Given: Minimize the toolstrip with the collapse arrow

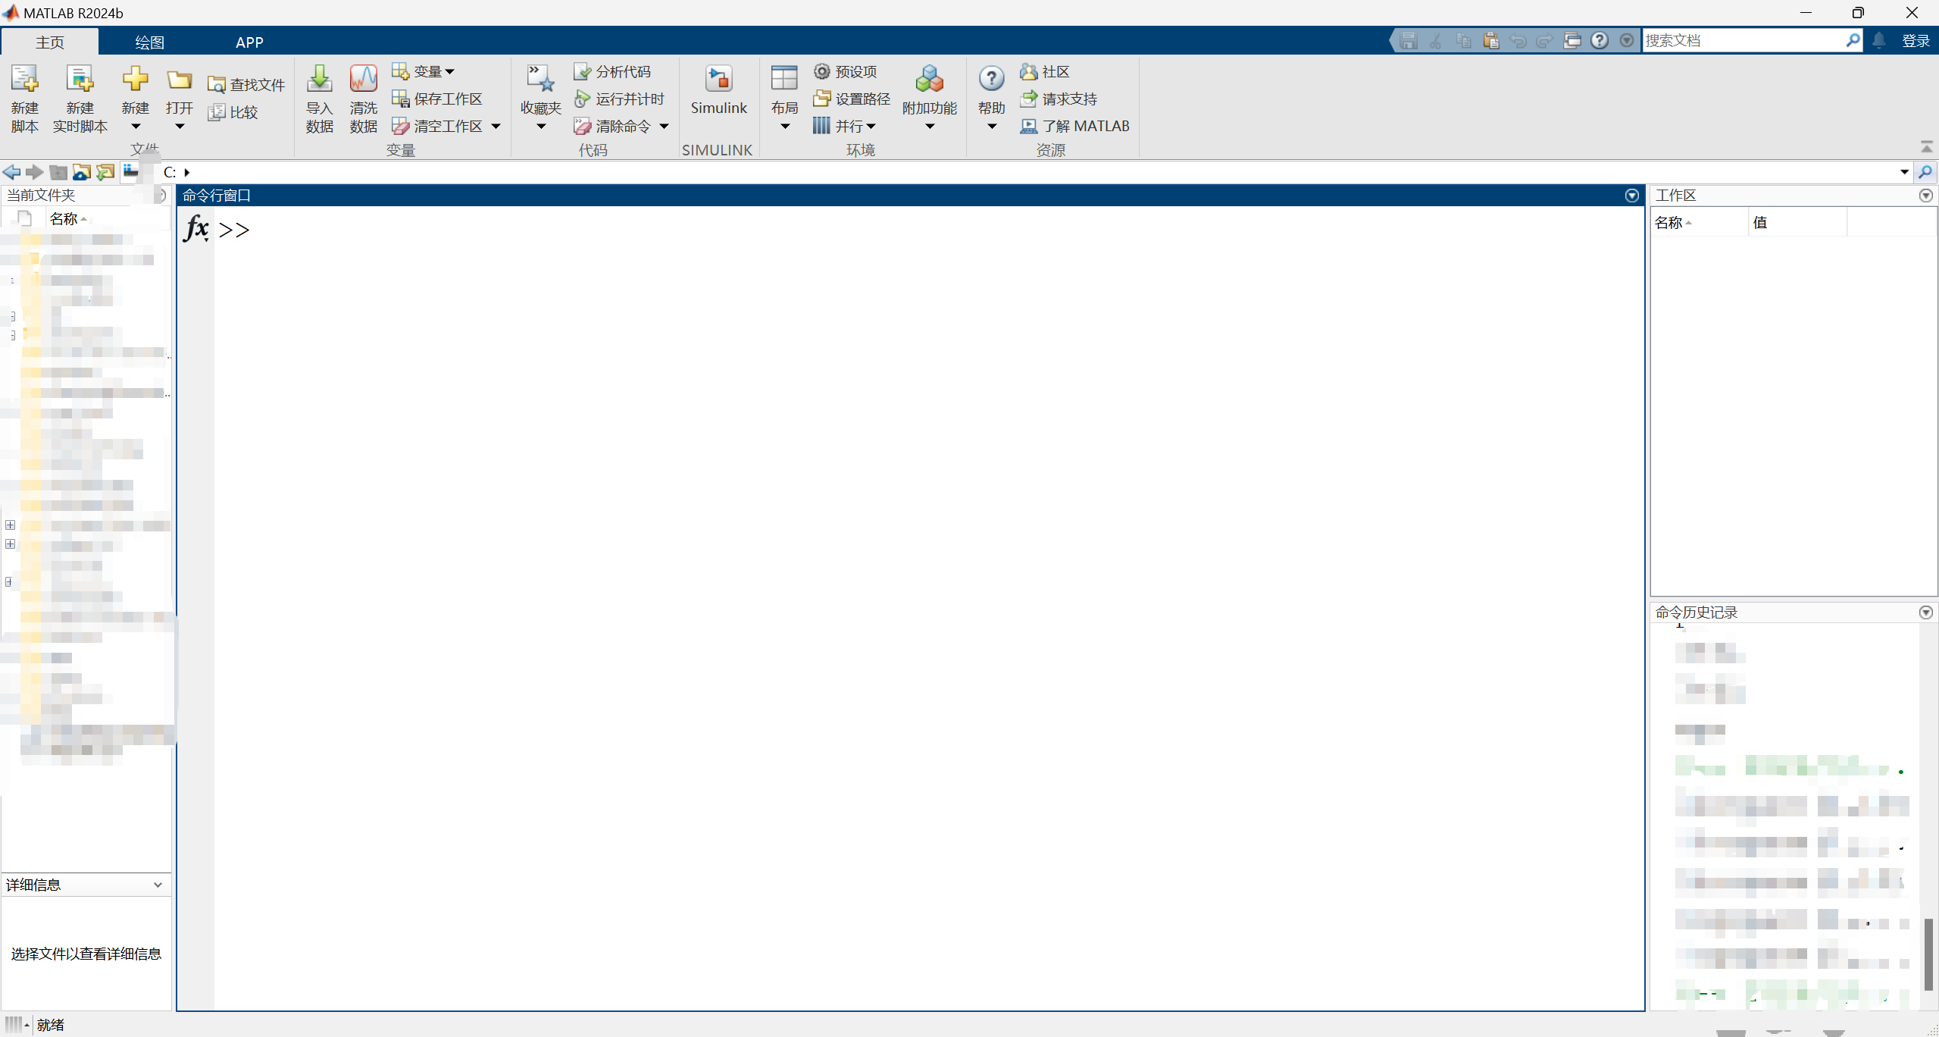Looking at the screenshot, I should [x=1926, y=146].
